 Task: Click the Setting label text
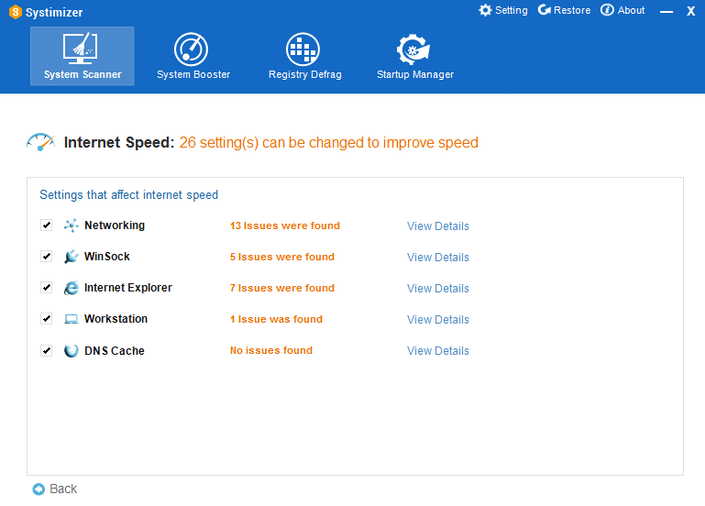(512, 10)
